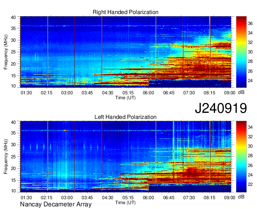Click the "07:30" time tick on the Right Handed plot

[189, 93]
